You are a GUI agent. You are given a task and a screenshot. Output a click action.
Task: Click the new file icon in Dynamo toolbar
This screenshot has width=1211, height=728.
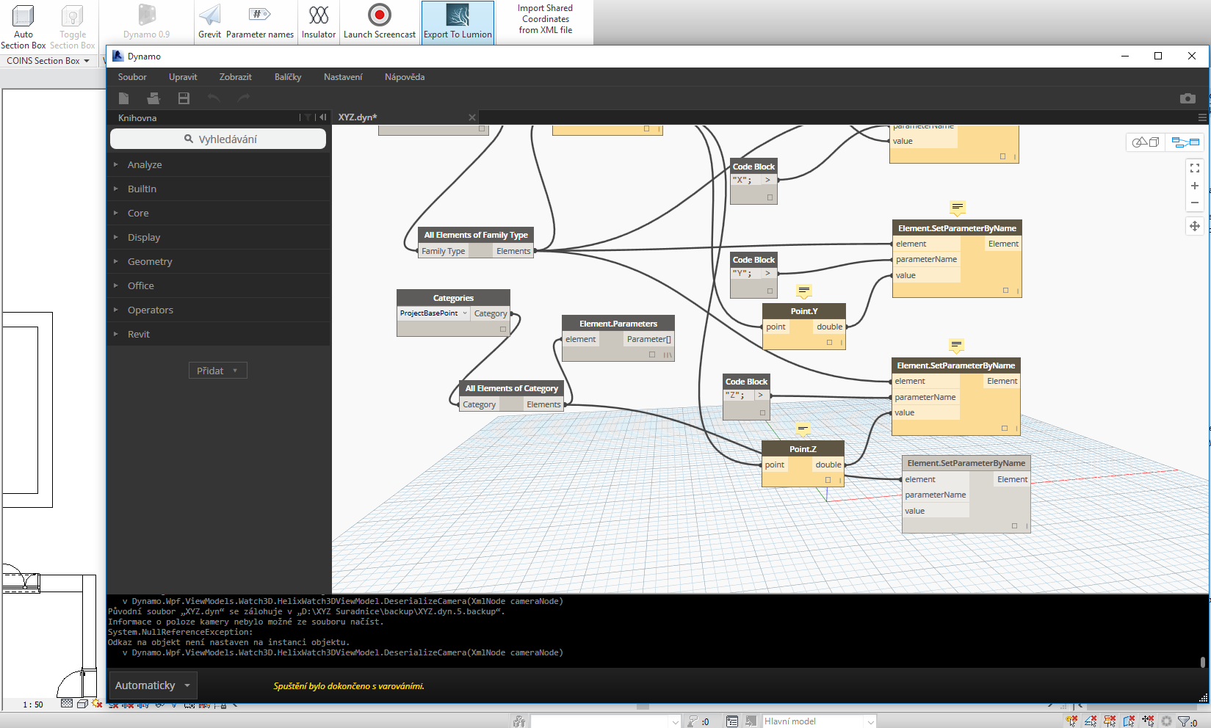coord(123,98)
